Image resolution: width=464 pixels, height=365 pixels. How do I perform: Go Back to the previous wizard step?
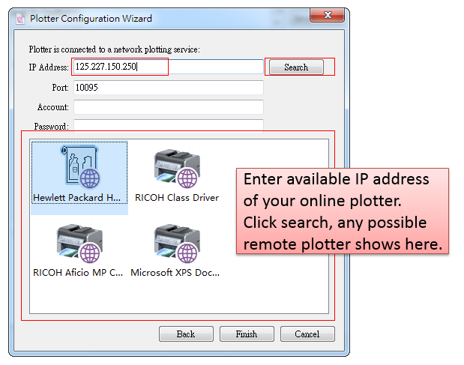point(185,334)
